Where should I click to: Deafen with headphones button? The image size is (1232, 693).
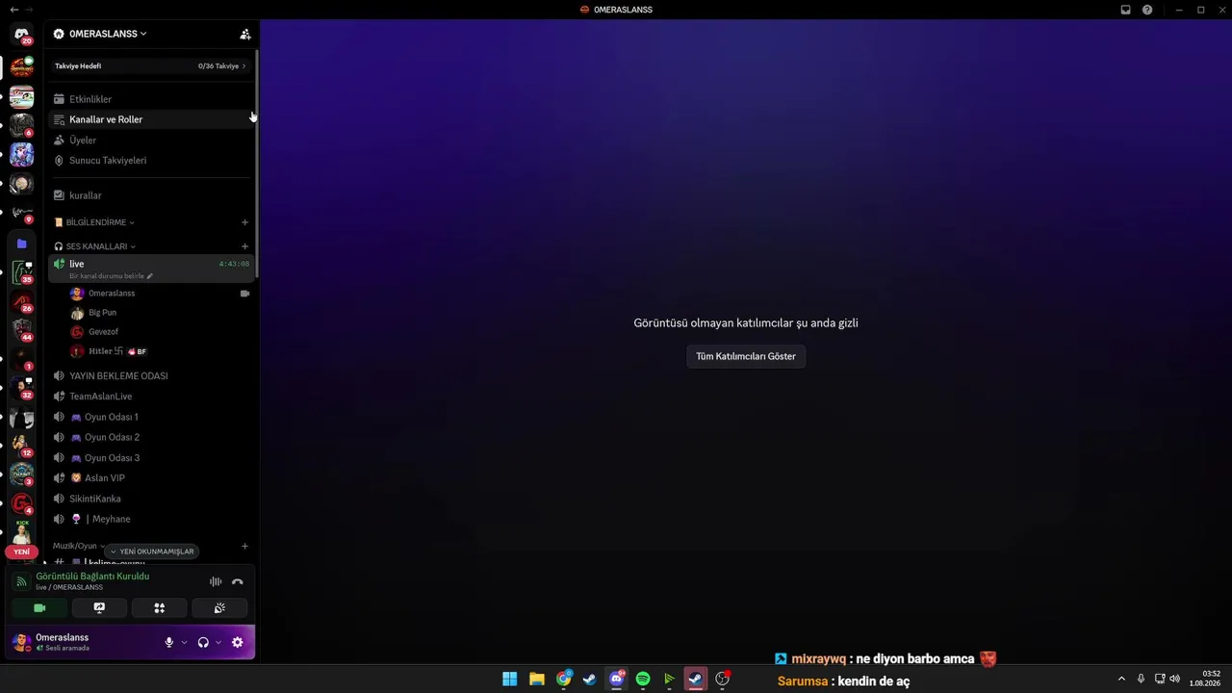[x=203, y=642]
